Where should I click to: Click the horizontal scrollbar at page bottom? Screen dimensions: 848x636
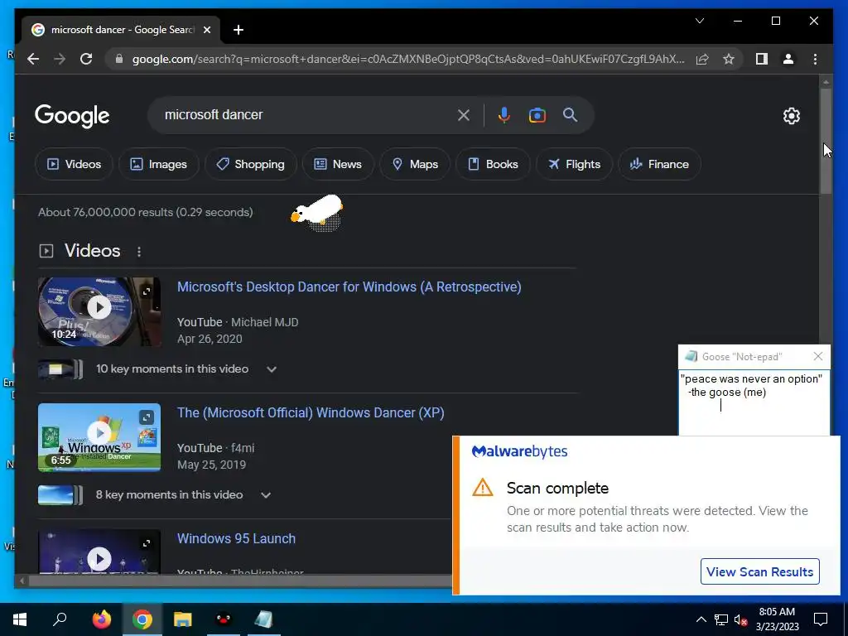click(241, 581)
